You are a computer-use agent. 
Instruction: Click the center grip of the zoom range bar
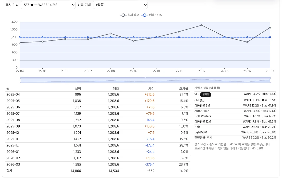coord(145,78)
